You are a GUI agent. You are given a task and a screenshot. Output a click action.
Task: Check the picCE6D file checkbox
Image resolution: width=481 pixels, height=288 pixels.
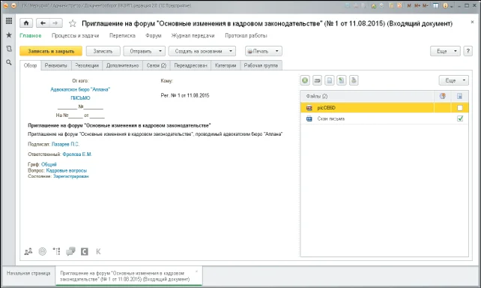(459, 108)
